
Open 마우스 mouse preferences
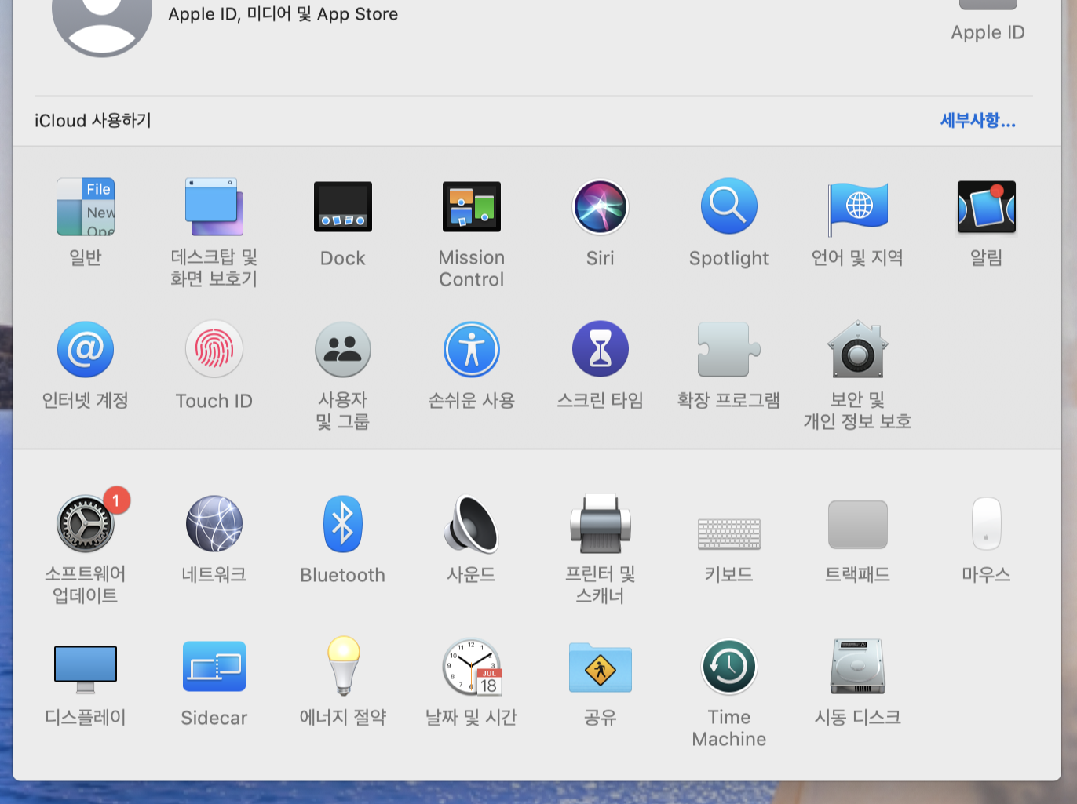point(987,523)
